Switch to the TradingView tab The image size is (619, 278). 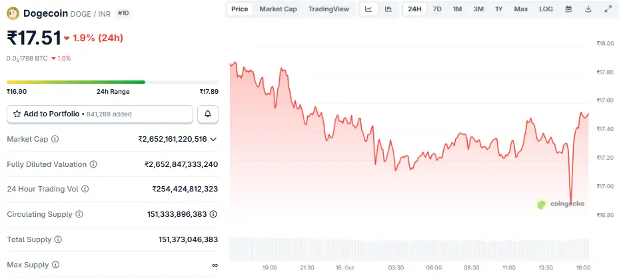coord(328,9)
